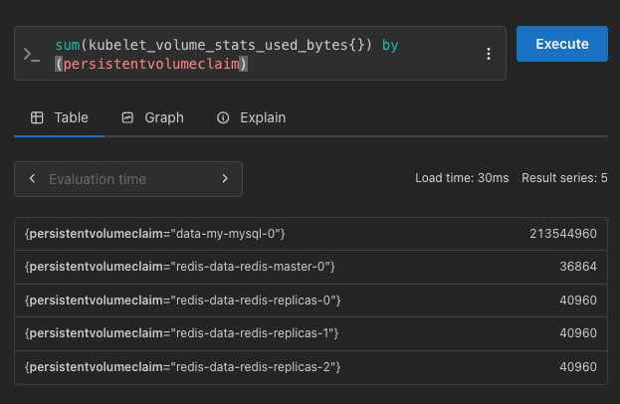Switch to the Table tab
This screenshot has height=404, width=620.
(59, 117)
